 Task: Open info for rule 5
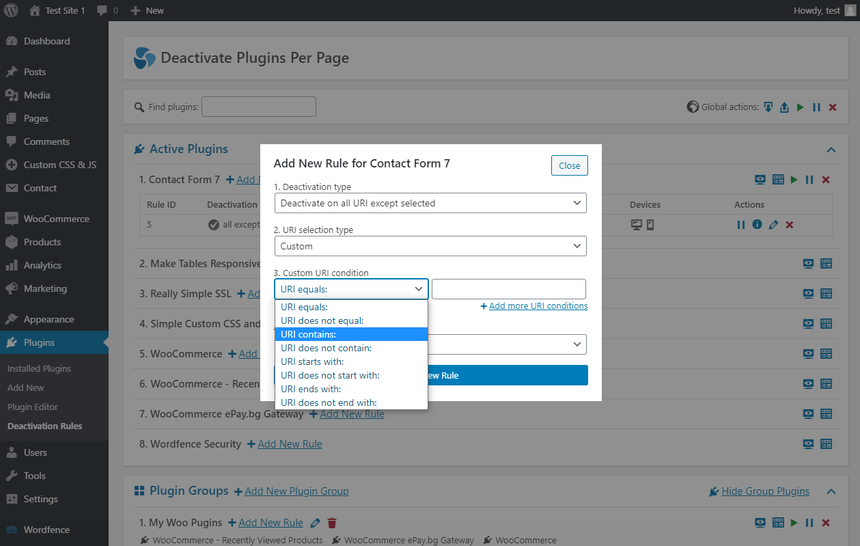[757, 224]
